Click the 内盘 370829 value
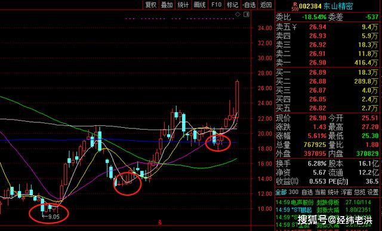This screenshot has height=231, width=382. point(368,153)
